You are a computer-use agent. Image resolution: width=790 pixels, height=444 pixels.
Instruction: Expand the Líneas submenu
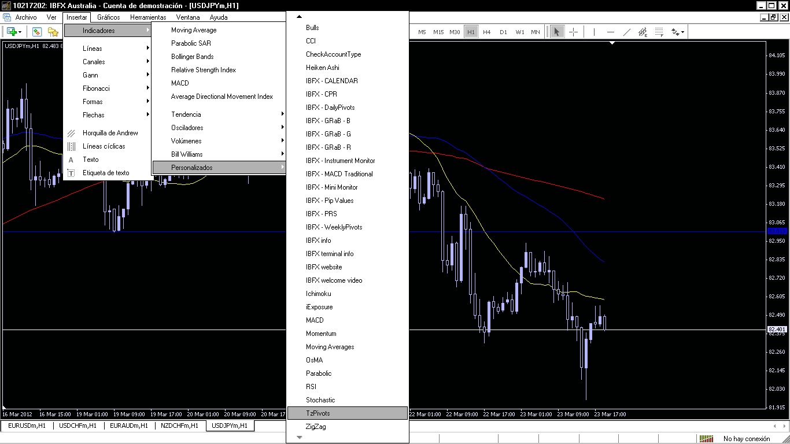[108, 49]
